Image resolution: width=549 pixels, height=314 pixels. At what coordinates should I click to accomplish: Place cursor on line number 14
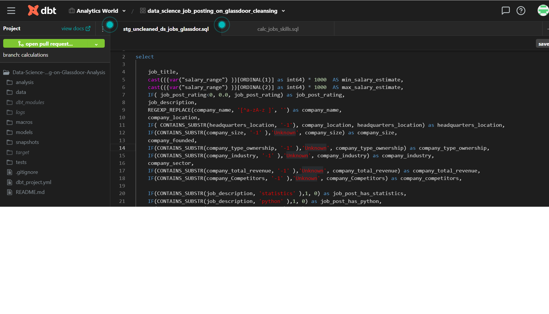click(122, 148)
